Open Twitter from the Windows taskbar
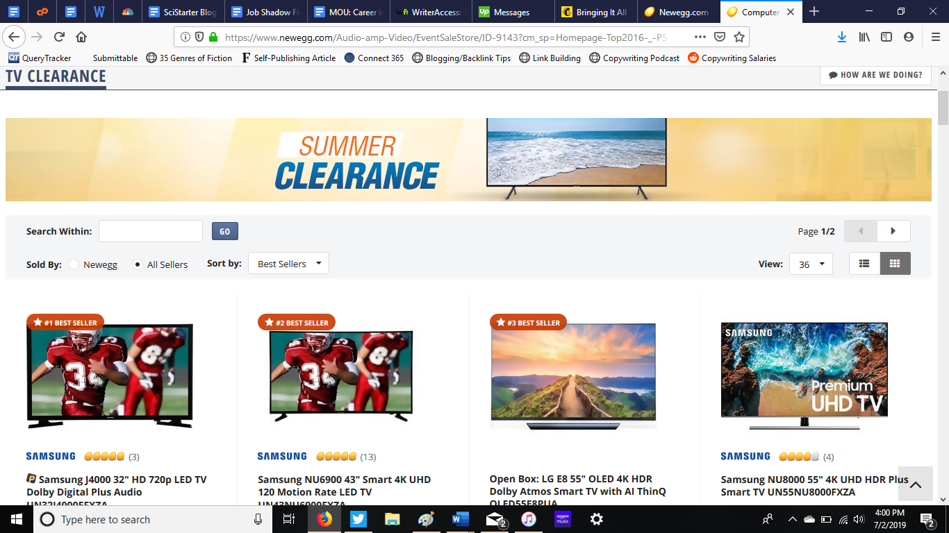This screenshot has height=533, width=949. [x=358, y=519]
